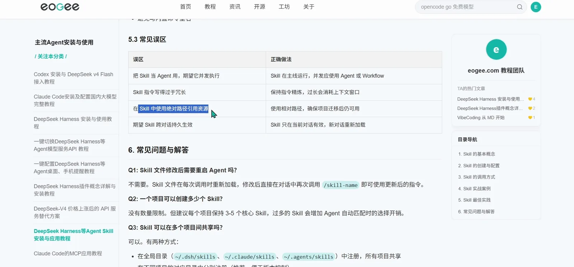The image size is (574, 267).
Task: Open the green E user avatar
Action: 536,7
